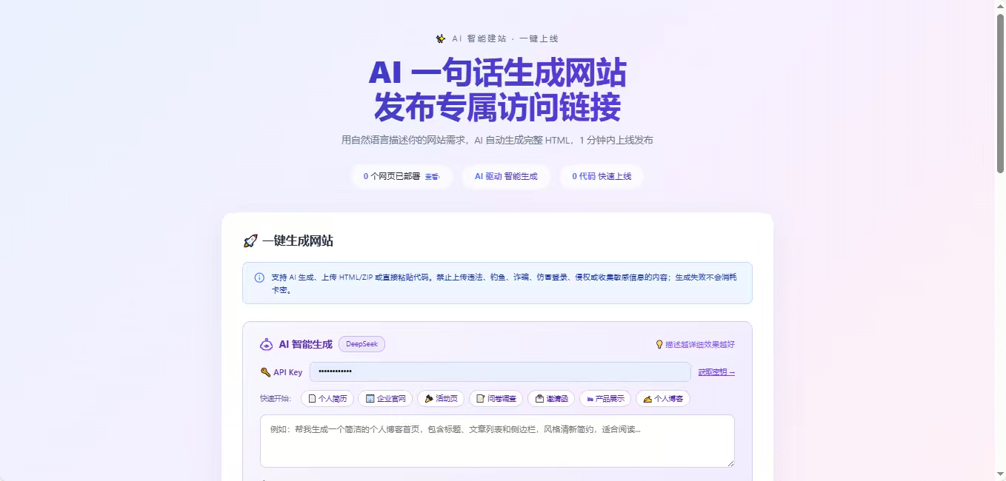Select the 个人简历 quick start template
This screenshot has height=481, width=1006.
tap(327, 399)
